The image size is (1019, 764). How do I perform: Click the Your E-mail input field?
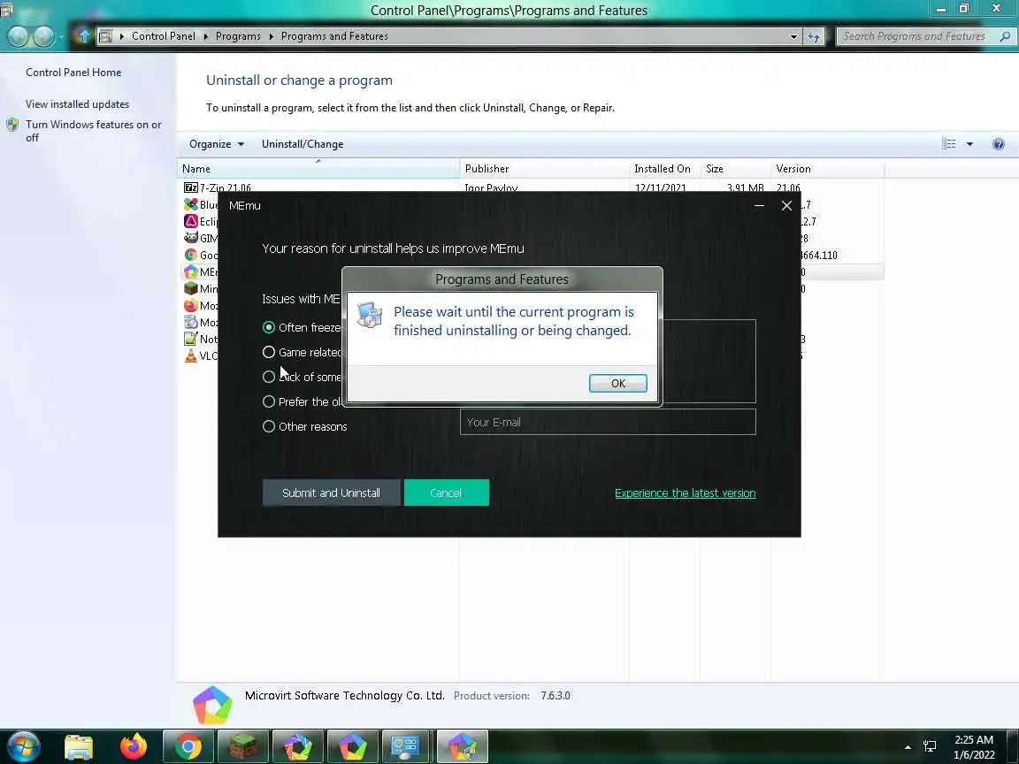[608, 423]
